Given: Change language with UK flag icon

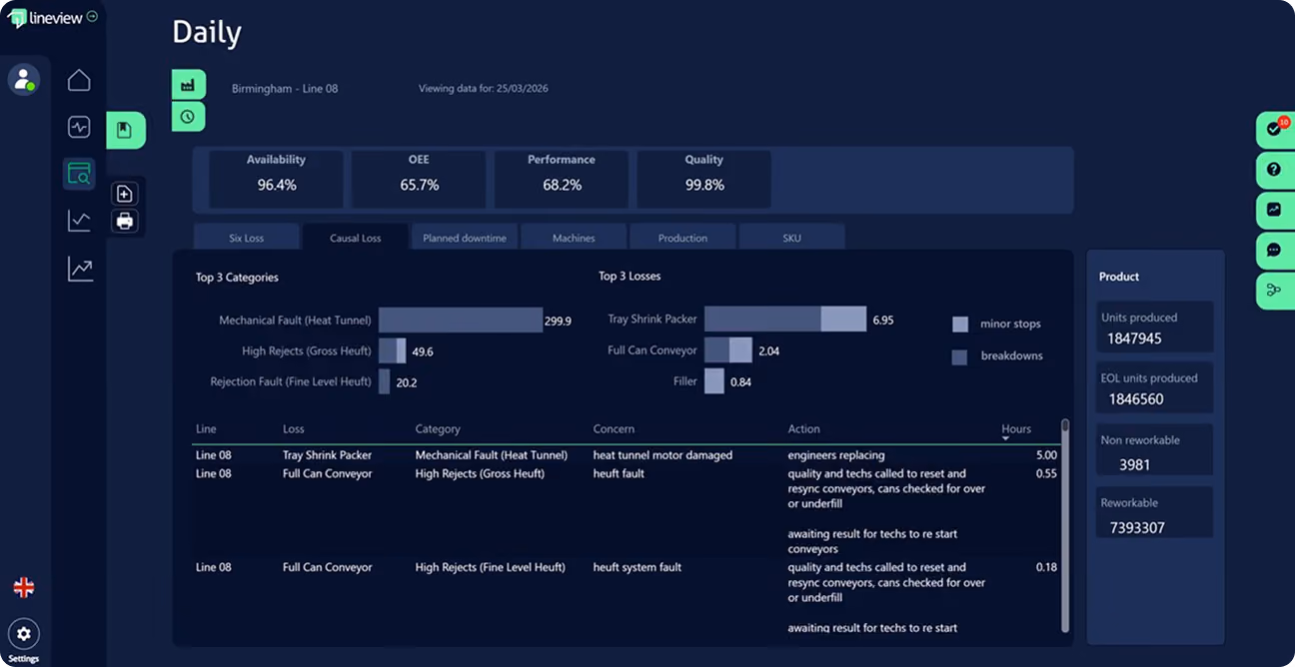Looking at the screenshot, I should tap(24, 587).
